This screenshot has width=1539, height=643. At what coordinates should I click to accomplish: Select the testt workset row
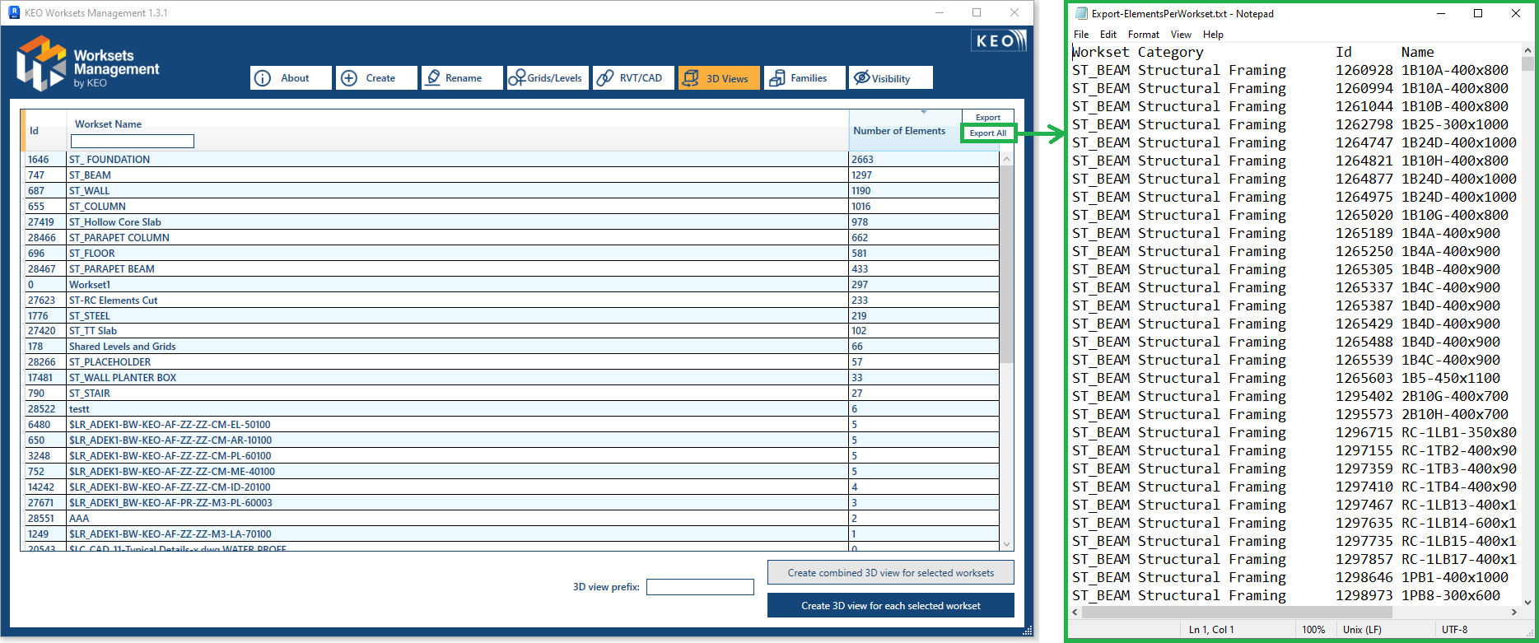(511, 409)
